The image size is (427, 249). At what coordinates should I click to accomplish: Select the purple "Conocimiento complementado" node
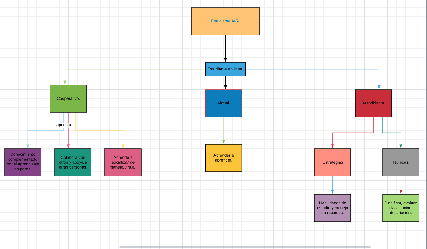click(x=22, y=162)
